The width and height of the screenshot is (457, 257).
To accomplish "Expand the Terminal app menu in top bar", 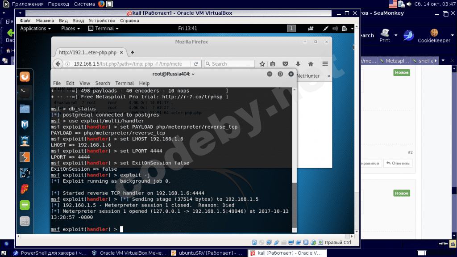I will point(104,28).
